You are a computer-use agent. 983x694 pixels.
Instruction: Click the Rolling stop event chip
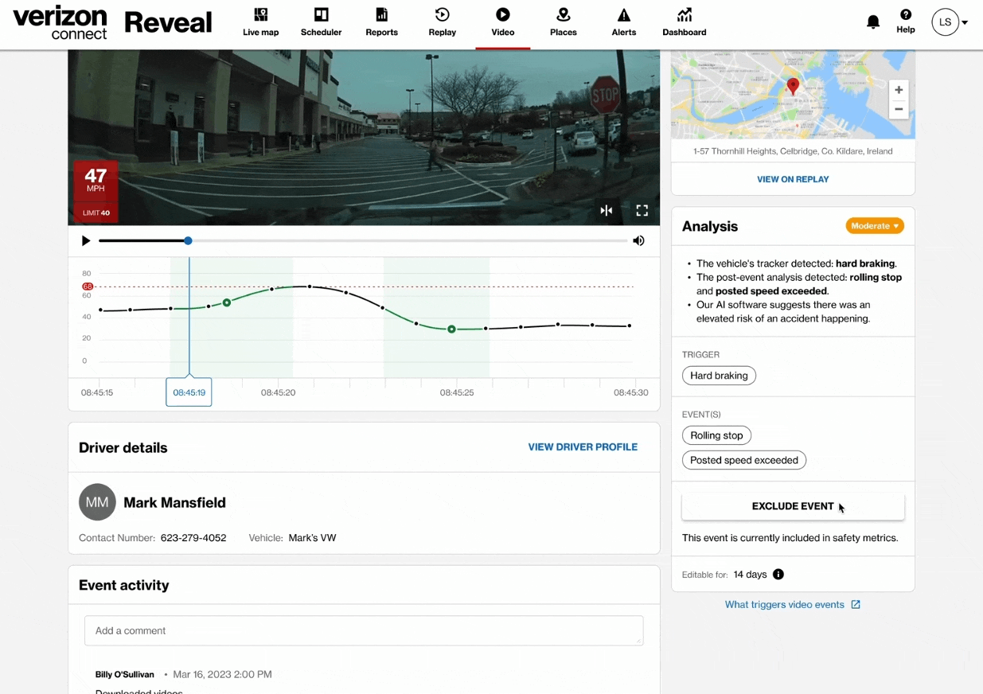click(x=716, y=435)
